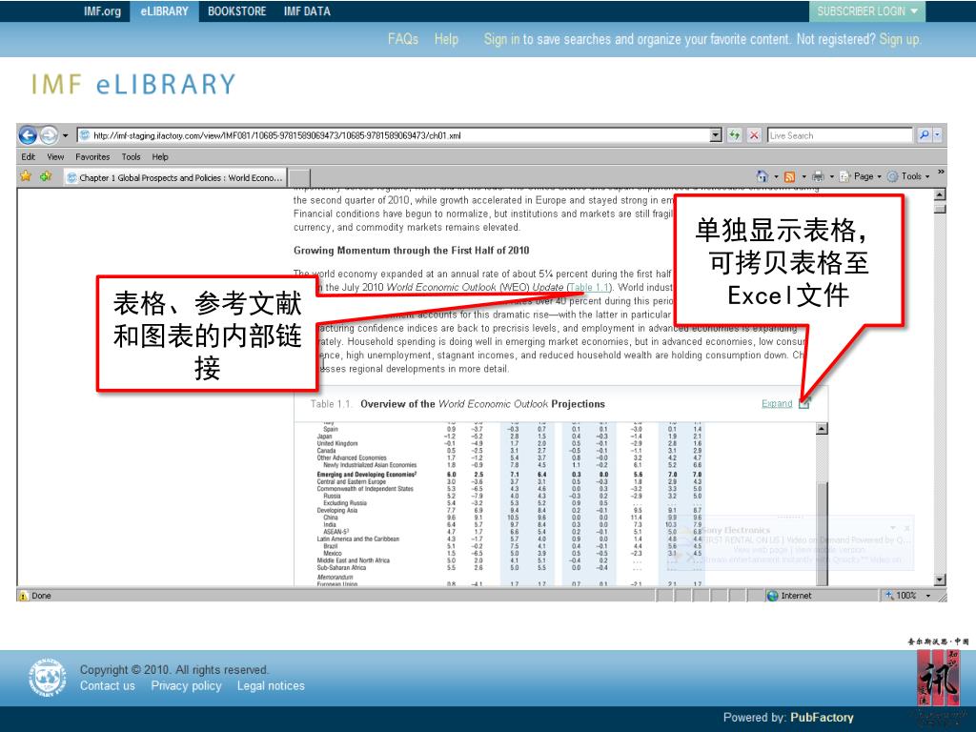Click the Table 1.1 inline link
The image size is (976, 732).
(x=588, y=288)
